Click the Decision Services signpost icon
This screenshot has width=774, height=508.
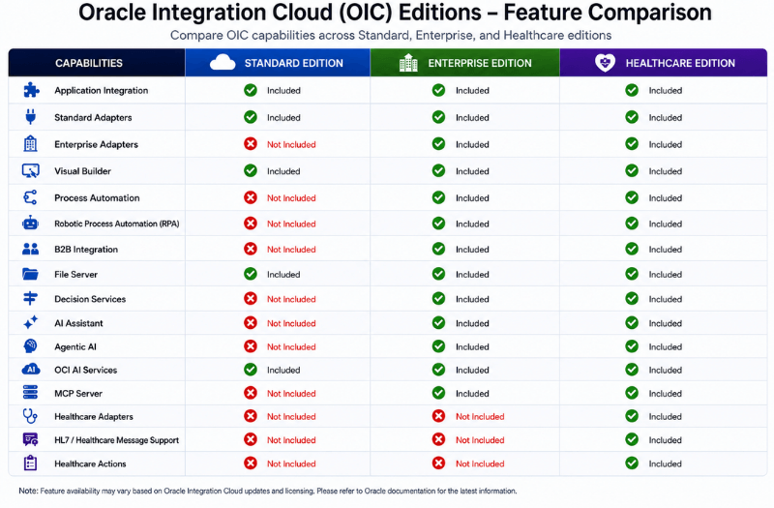(x=31, y=299)
